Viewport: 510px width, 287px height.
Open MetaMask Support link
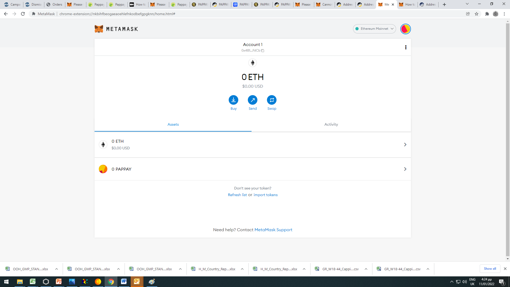(x=273, y=230)
